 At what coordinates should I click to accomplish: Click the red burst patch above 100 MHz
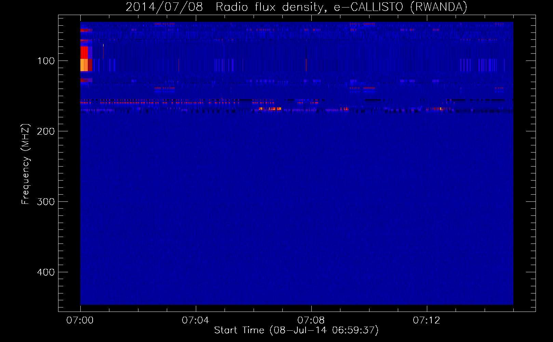pyautogui.click(x=84, y=52)
